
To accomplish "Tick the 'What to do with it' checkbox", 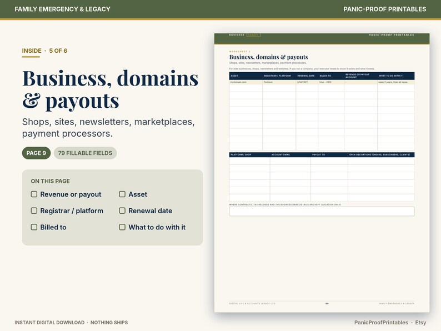I will pos(122,227).
